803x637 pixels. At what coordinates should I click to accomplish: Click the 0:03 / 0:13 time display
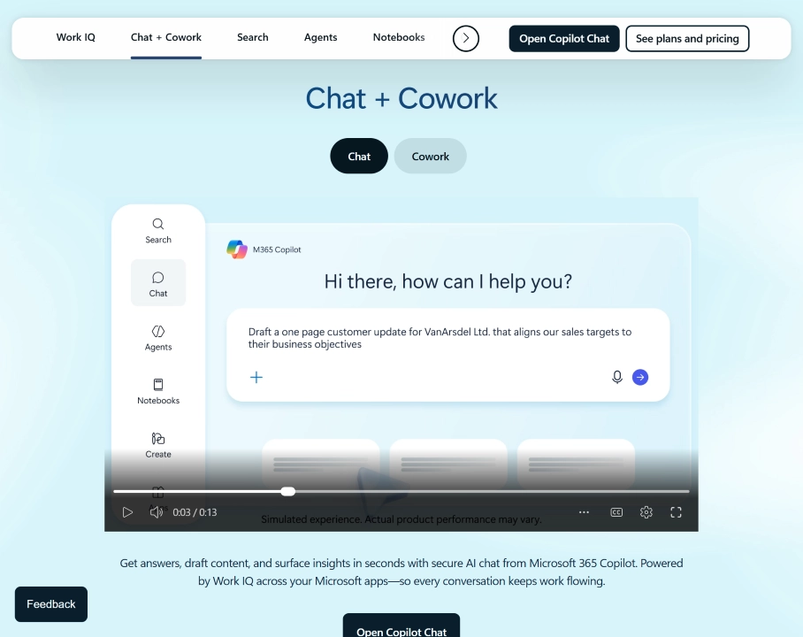pyautogui.click(x=195, y=512)
